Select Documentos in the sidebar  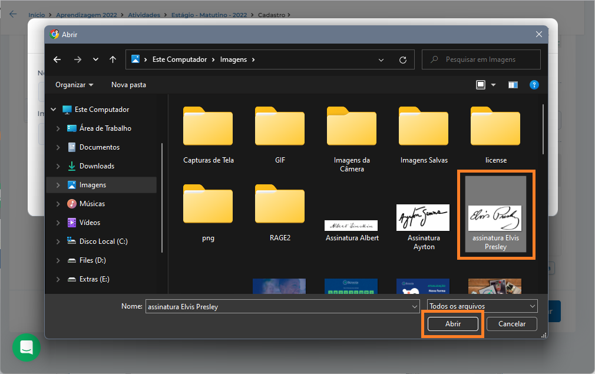tap(100, 147)
